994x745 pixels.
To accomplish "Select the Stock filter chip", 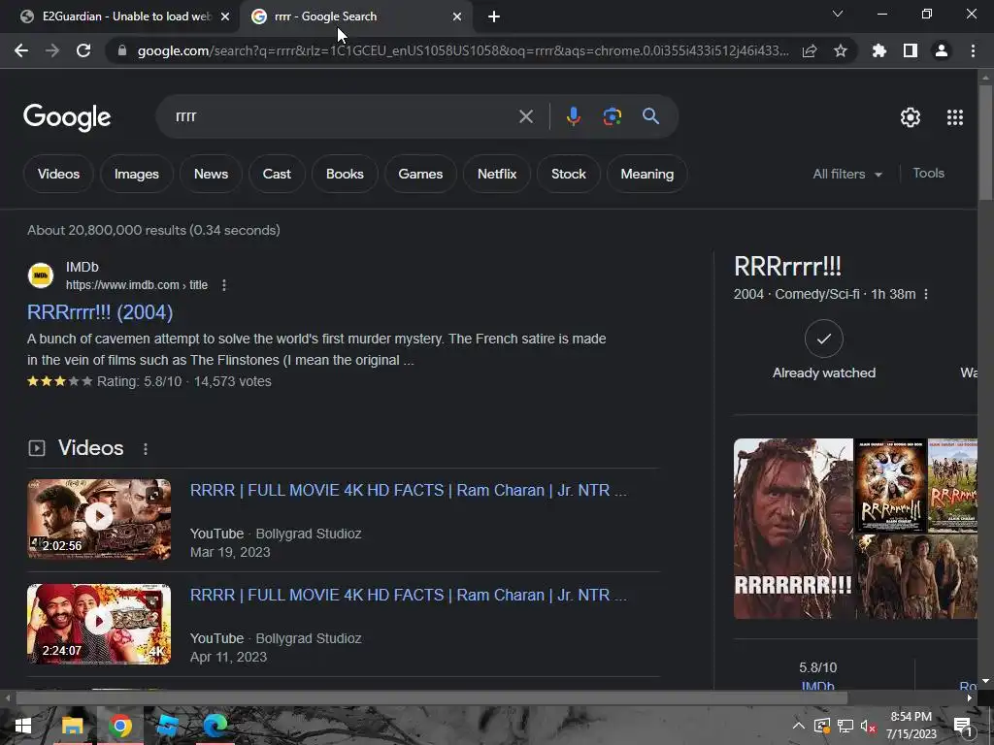I will coord(569,174).
